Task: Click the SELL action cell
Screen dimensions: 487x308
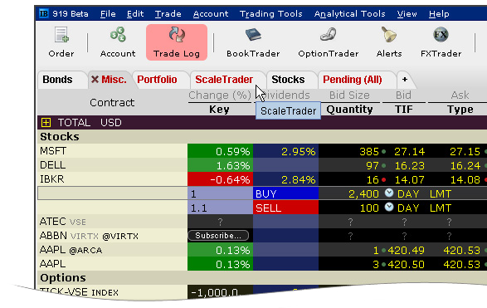Action: click(285, 208)
